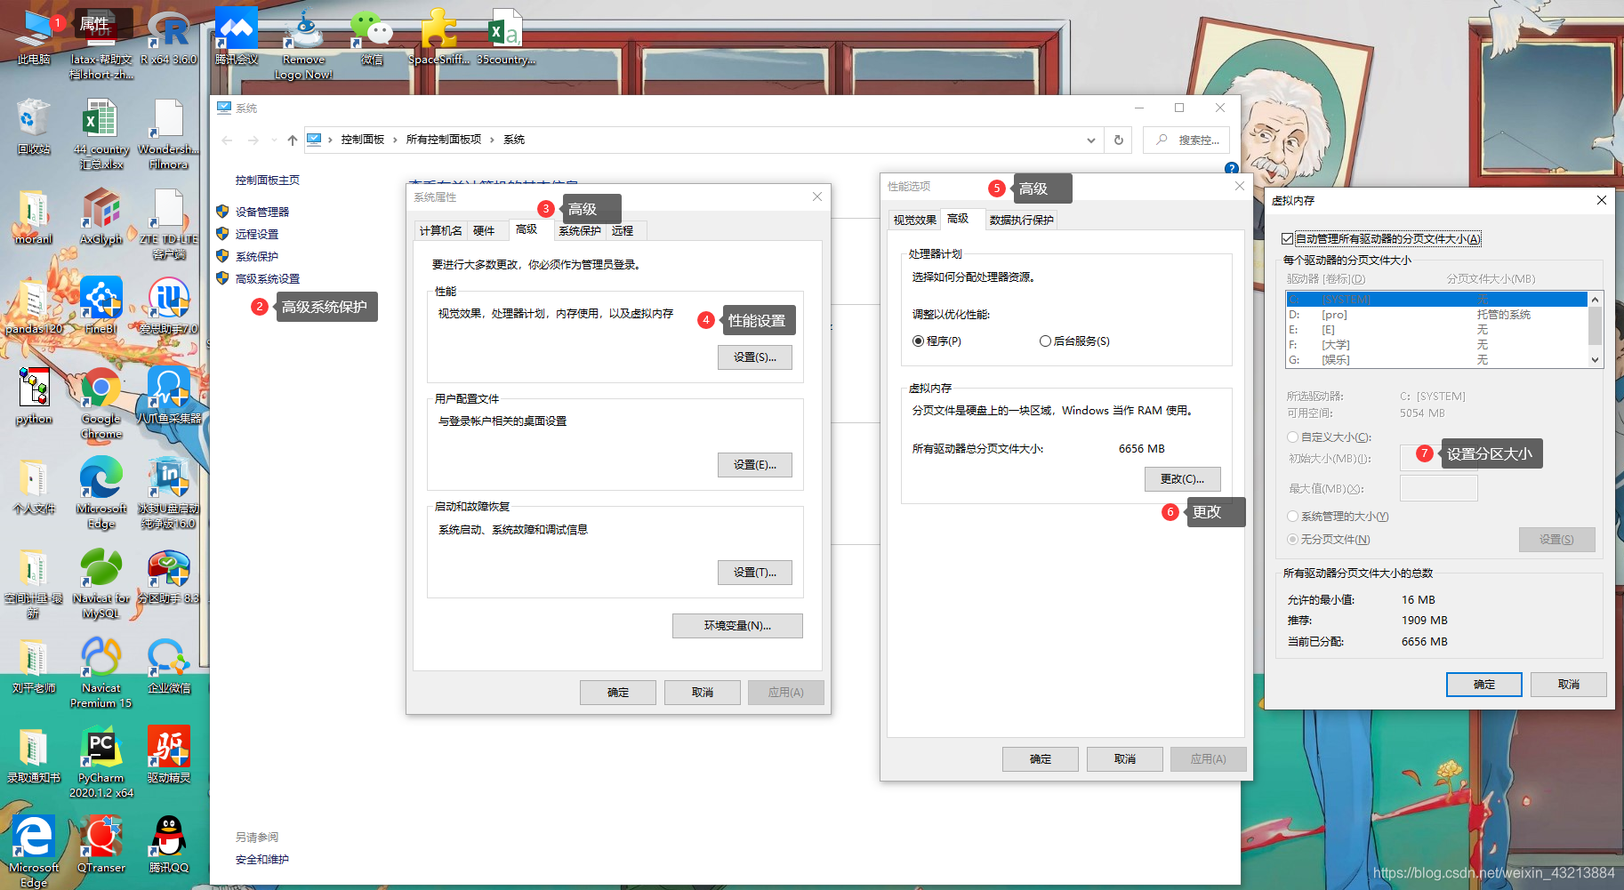This screenshot has height=890, width=1624.
Task: Switch to the 系统保护 tab in System Properties
Action: pos(580,231)
